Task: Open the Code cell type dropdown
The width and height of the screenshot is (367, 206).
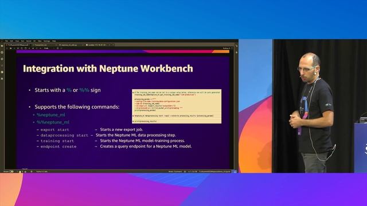Action: click(49, 48)
